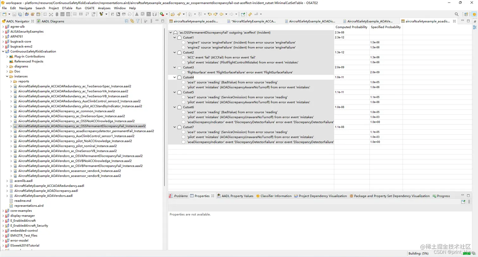Image resolution: width=478 pixels, height=257 pixels.
Task: Click the Save All toolbar icon
Action: coord(20,14)
